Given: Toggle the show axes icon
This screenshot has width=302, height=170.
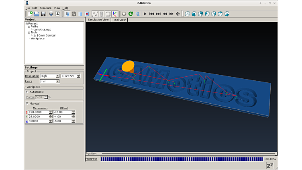Looking at the screenshot, I should 115,14.
